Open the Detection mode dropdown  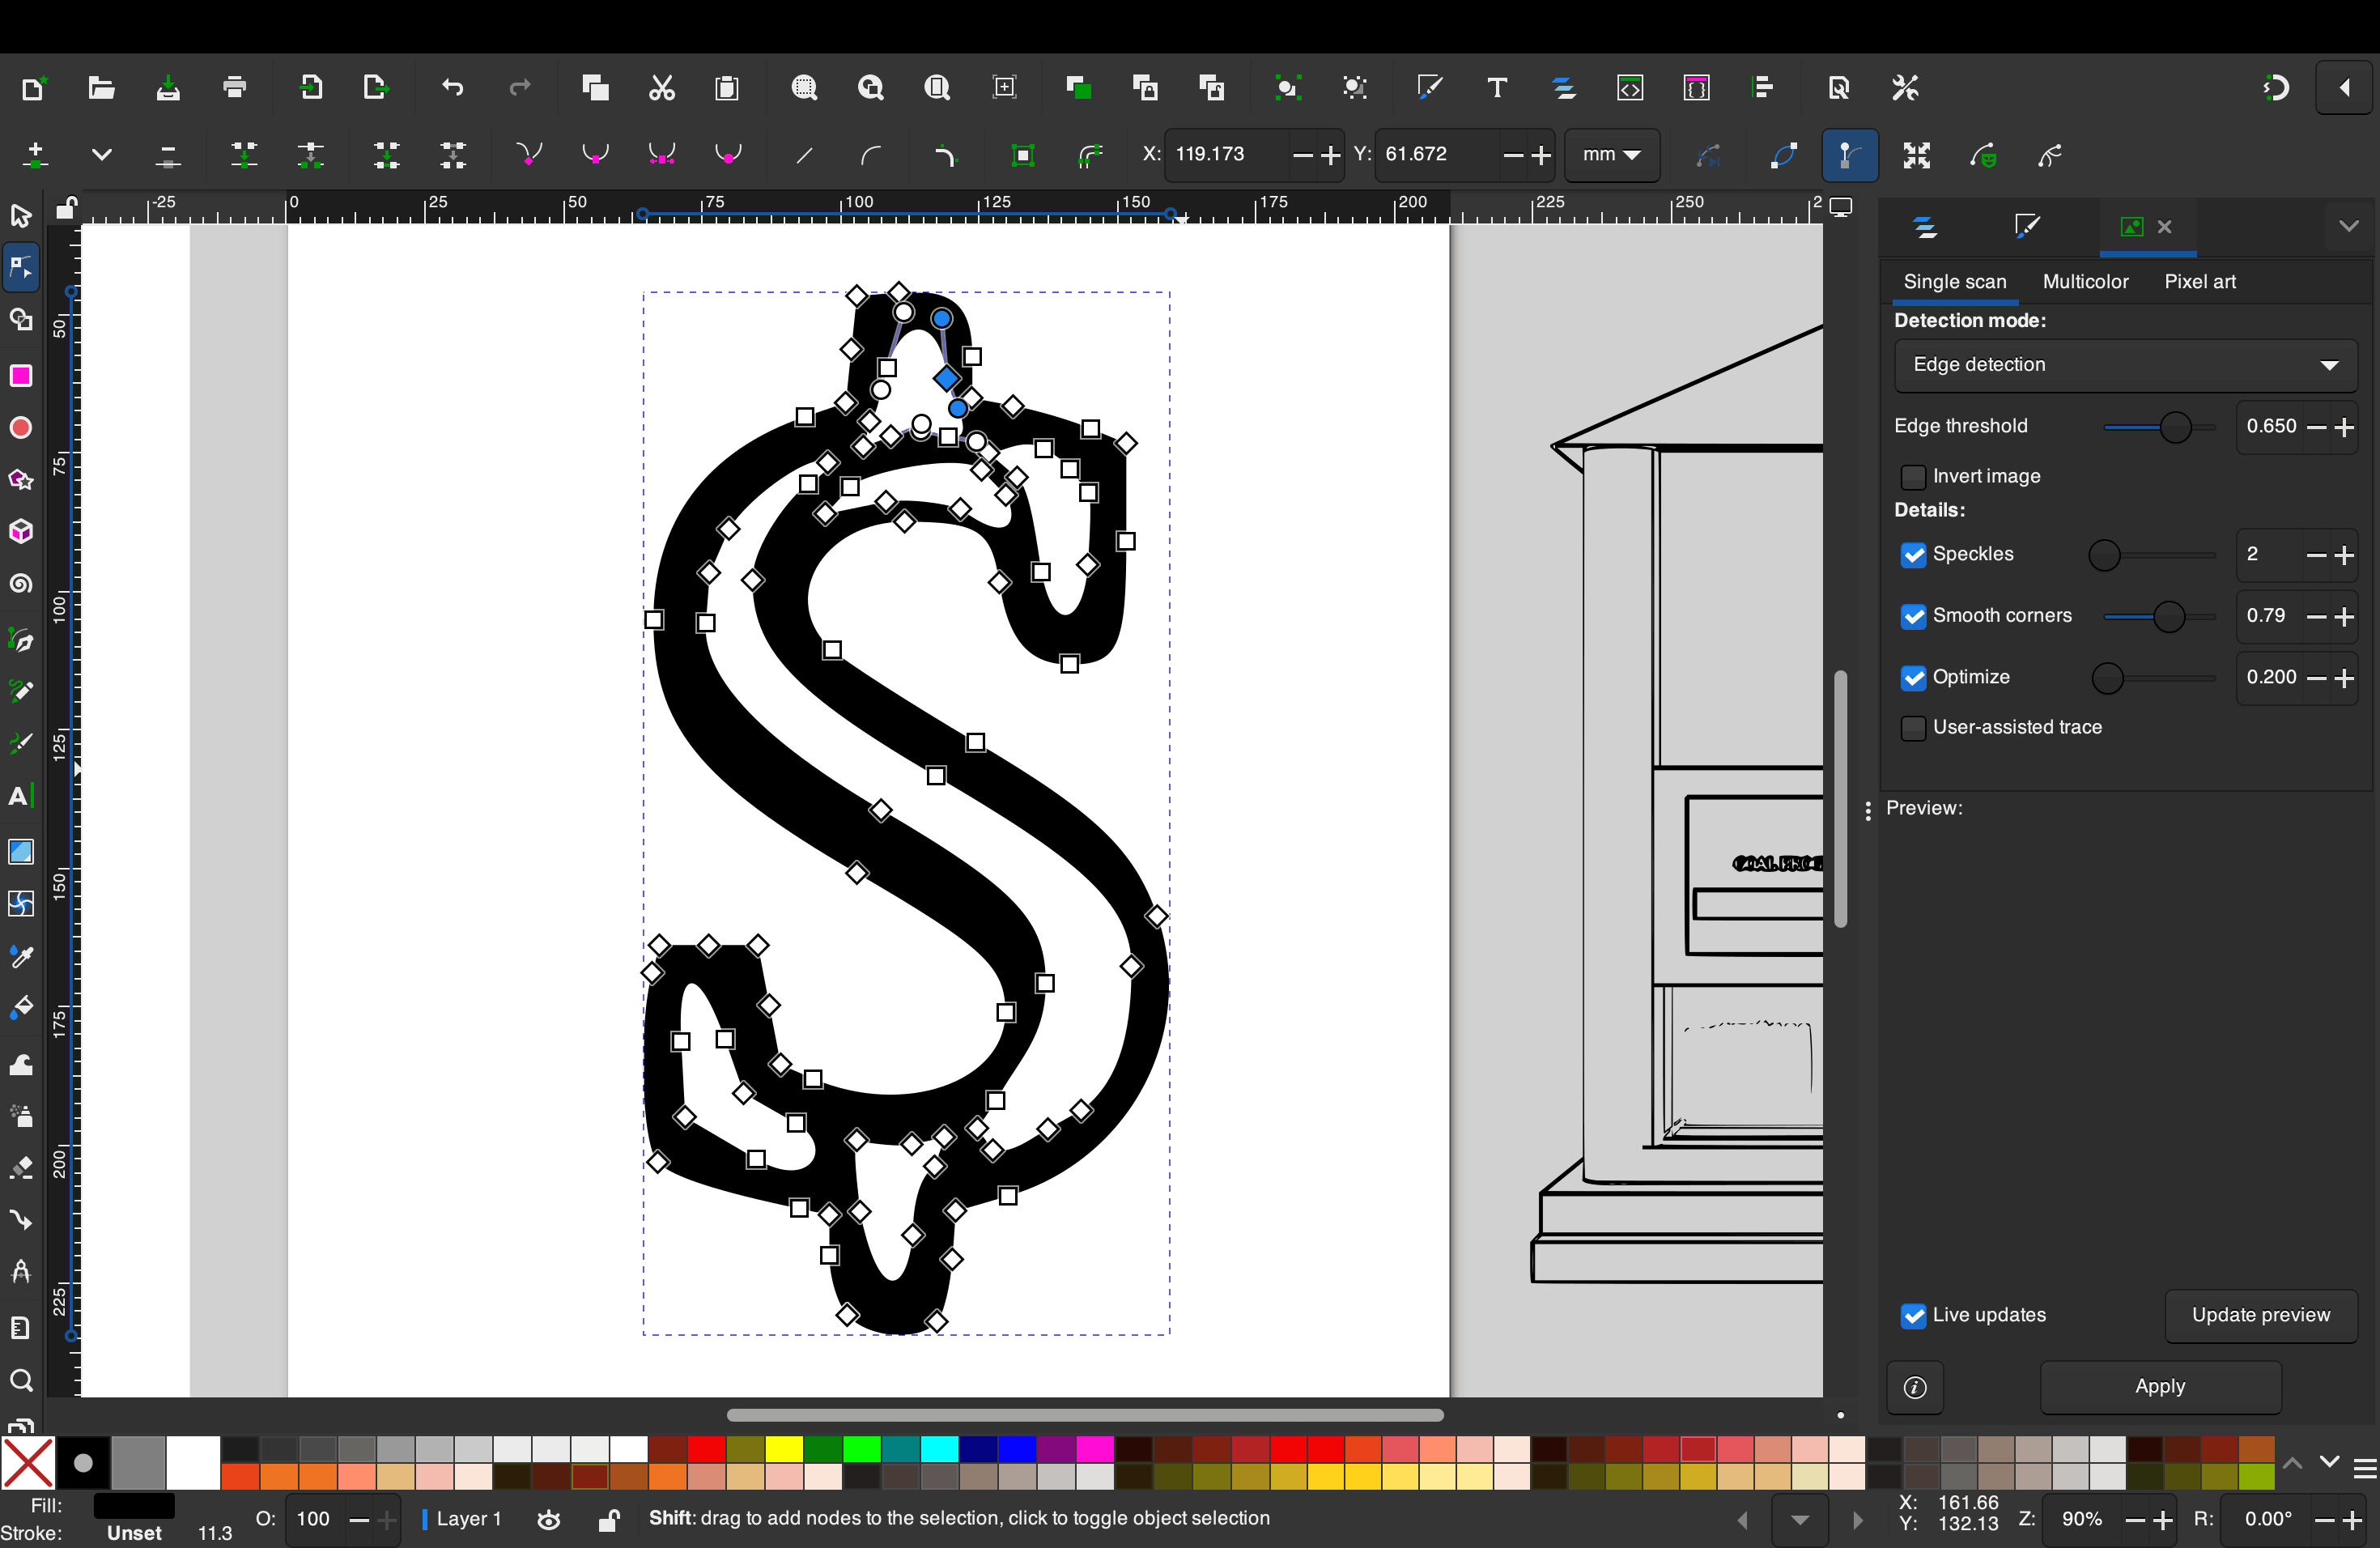(x=2125, y=365)
